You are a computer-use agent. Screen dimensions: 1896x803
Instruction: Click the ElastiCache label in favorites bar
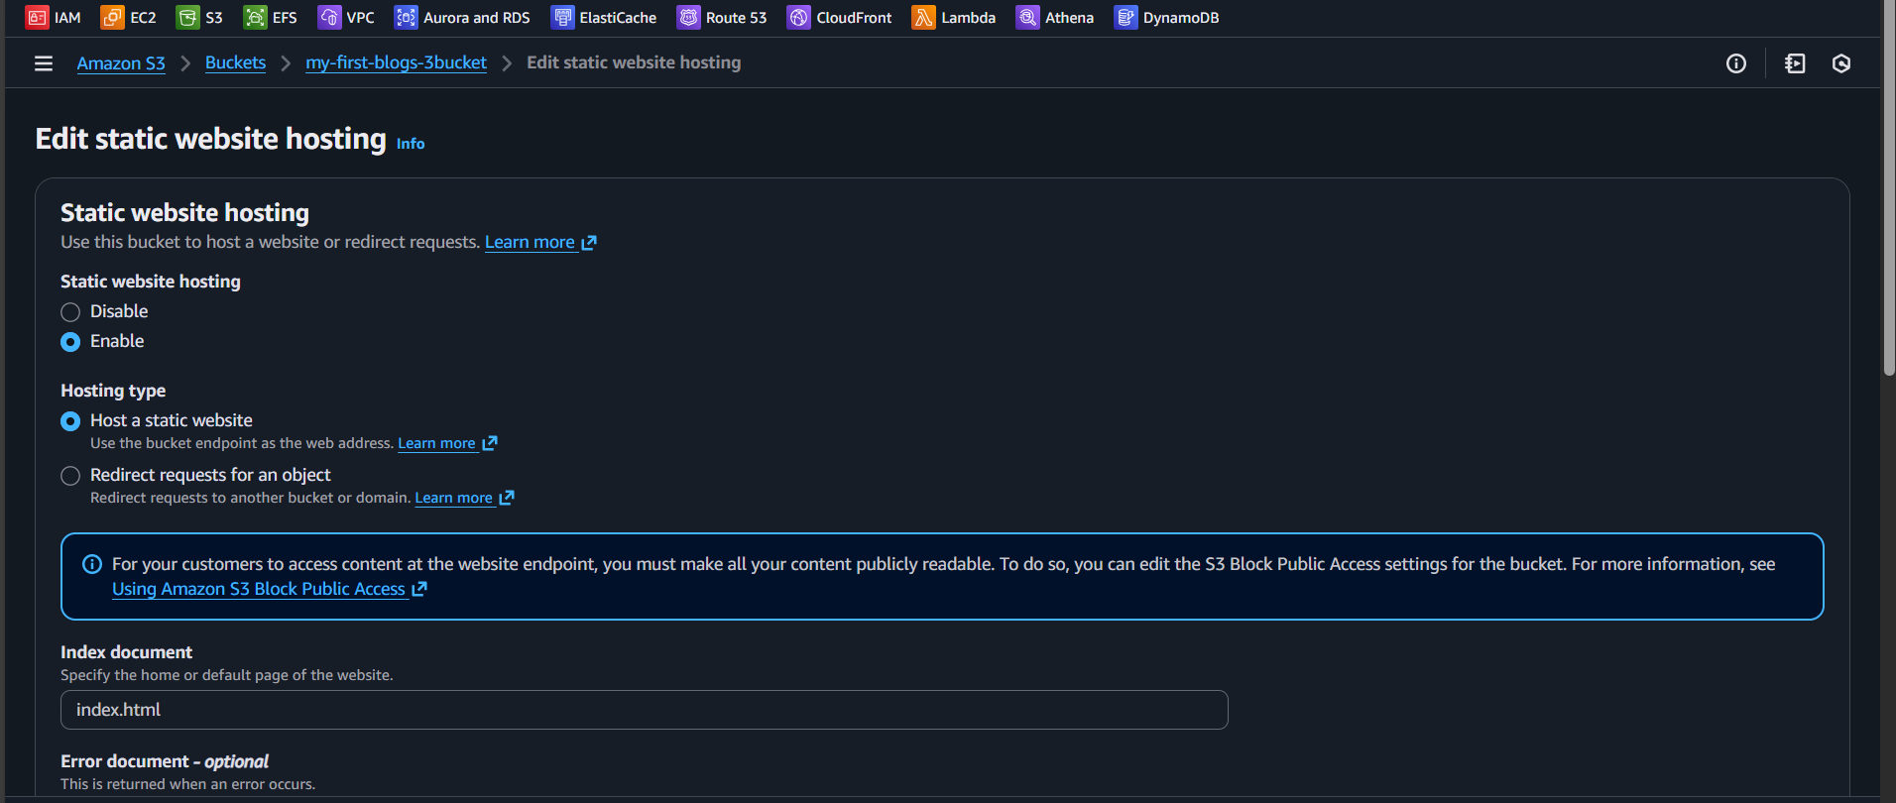coord(618,18)
